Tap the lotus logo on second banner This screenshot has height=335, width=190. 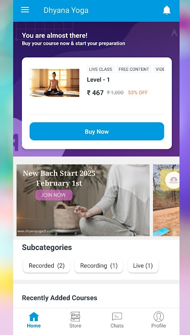(x=174, y=180)
